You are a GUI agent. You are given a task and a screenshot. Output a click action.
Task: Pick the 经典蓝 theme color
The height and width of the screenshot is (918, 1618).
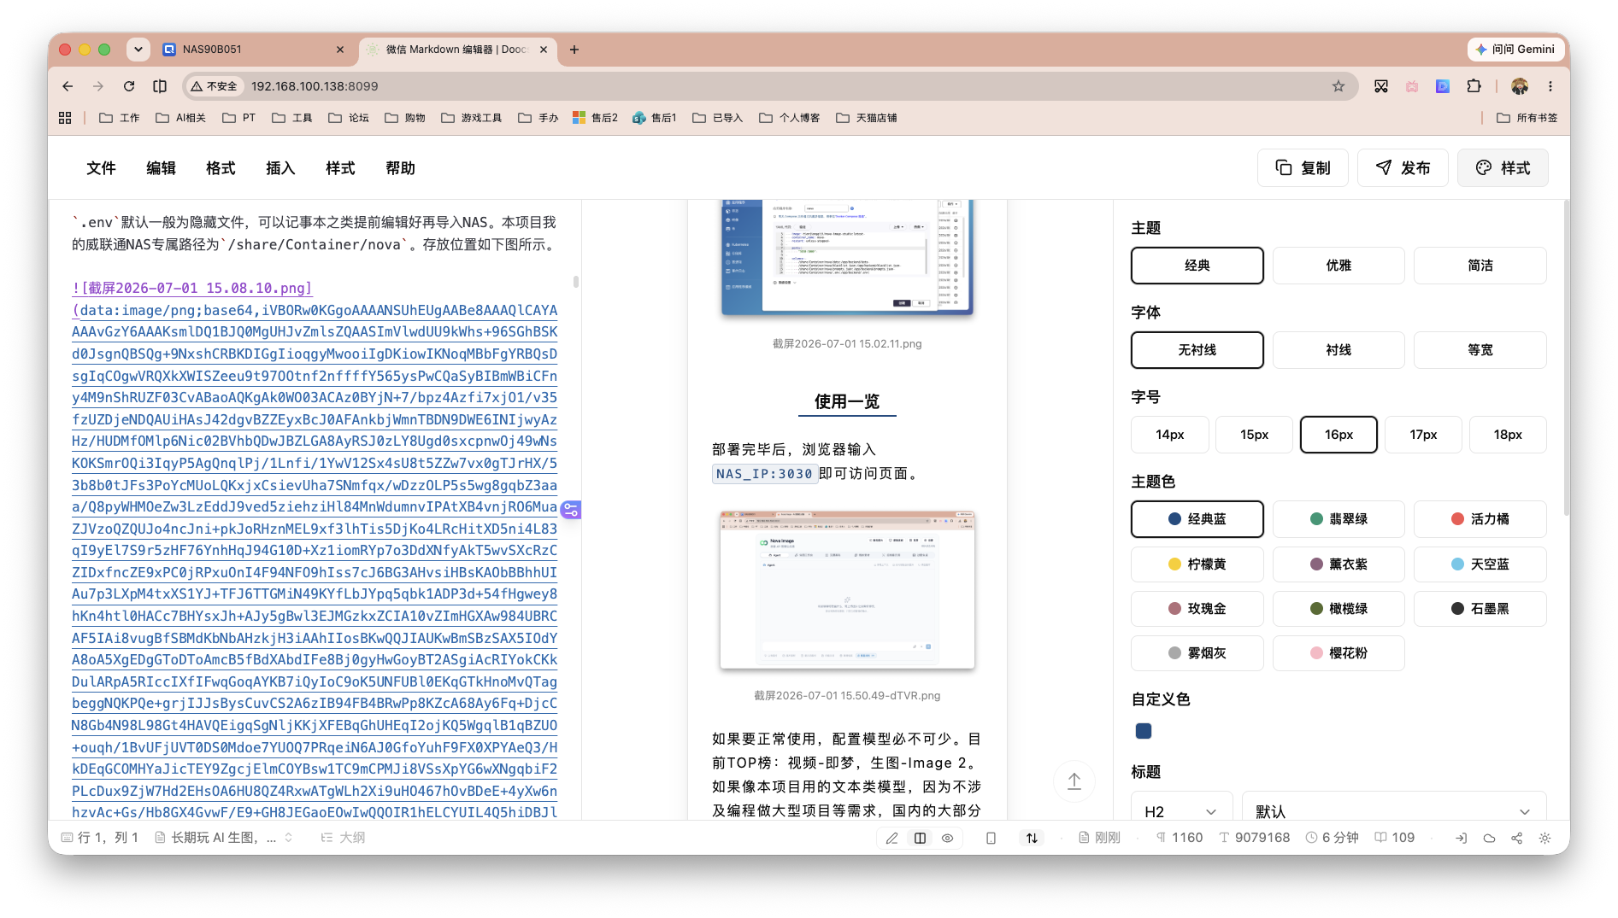click(1197, 519)
